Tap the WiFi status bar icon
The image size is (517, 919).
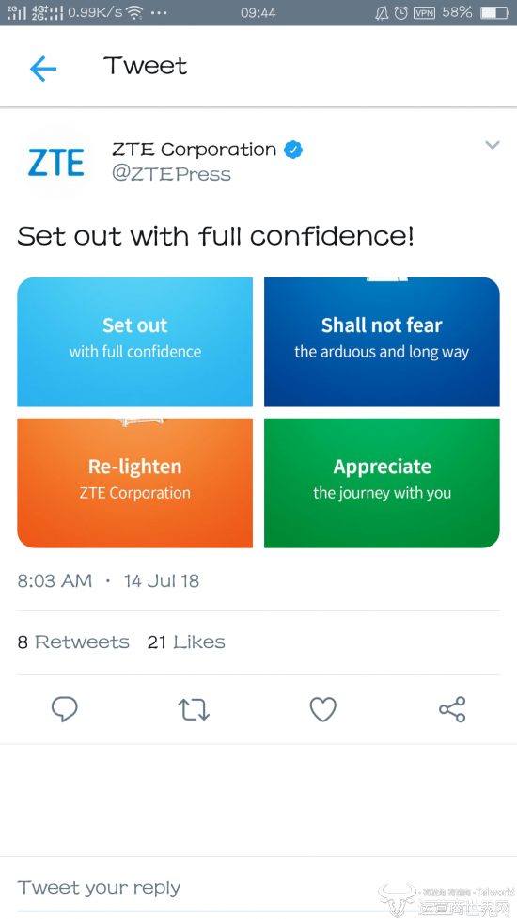pyautogui.click(x=135, y=12)
